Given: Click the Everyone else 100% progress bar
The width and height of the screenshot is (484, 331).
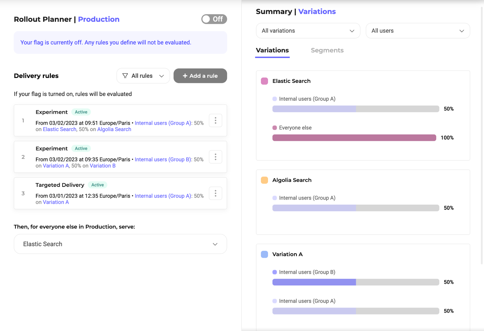Looking at the screenshot, I should pyautogui.click(x=354, y=138).
